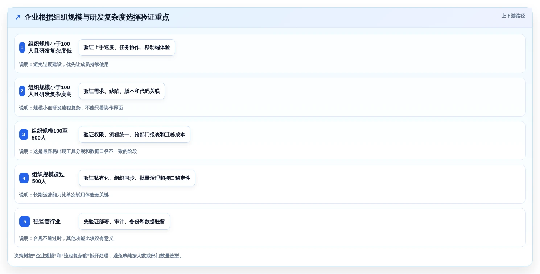The image size is (540, 274).
Task: Click note 说明：避免过度建设，优先让成员持续使用
Action: 64,65
